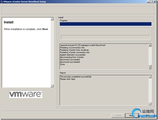
Task: Click the install progress bar
Action: [105, 24]
